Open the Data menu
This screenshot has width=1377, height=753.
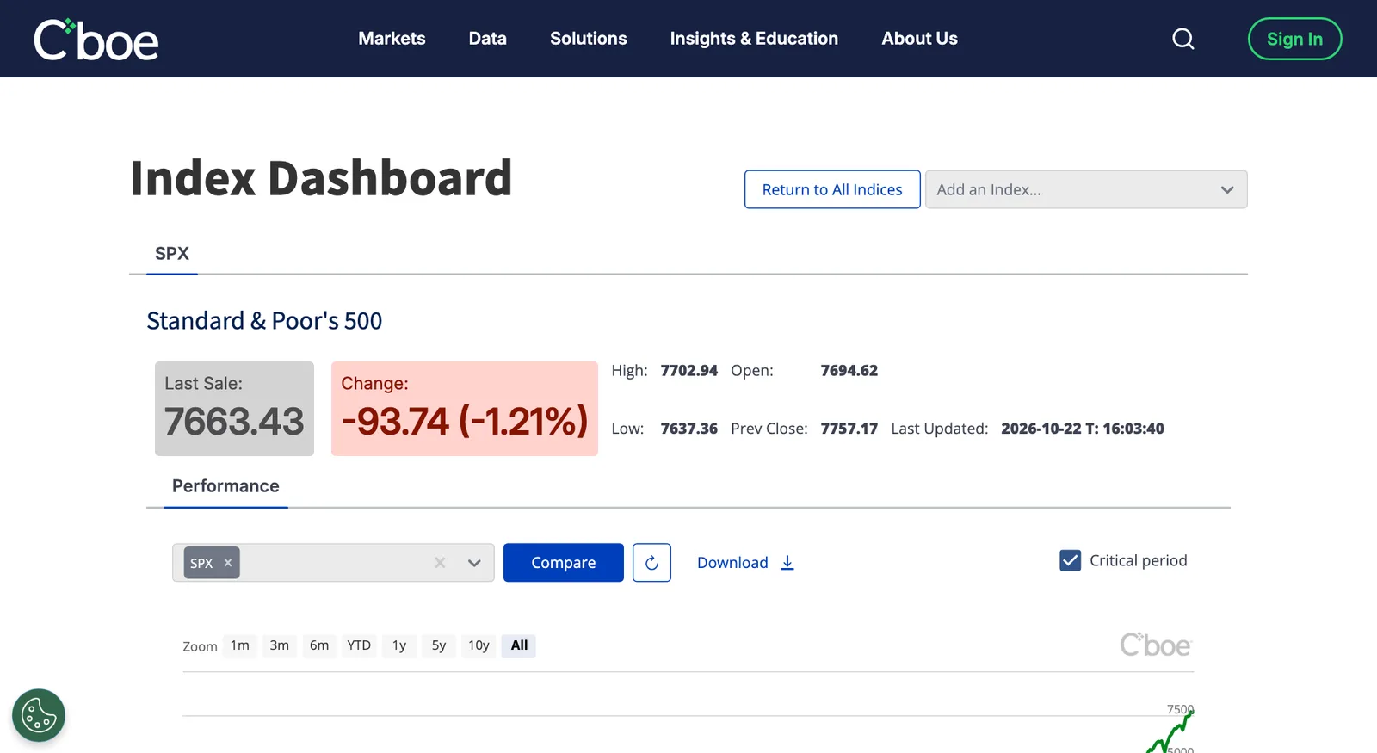(x=488, y=39)
